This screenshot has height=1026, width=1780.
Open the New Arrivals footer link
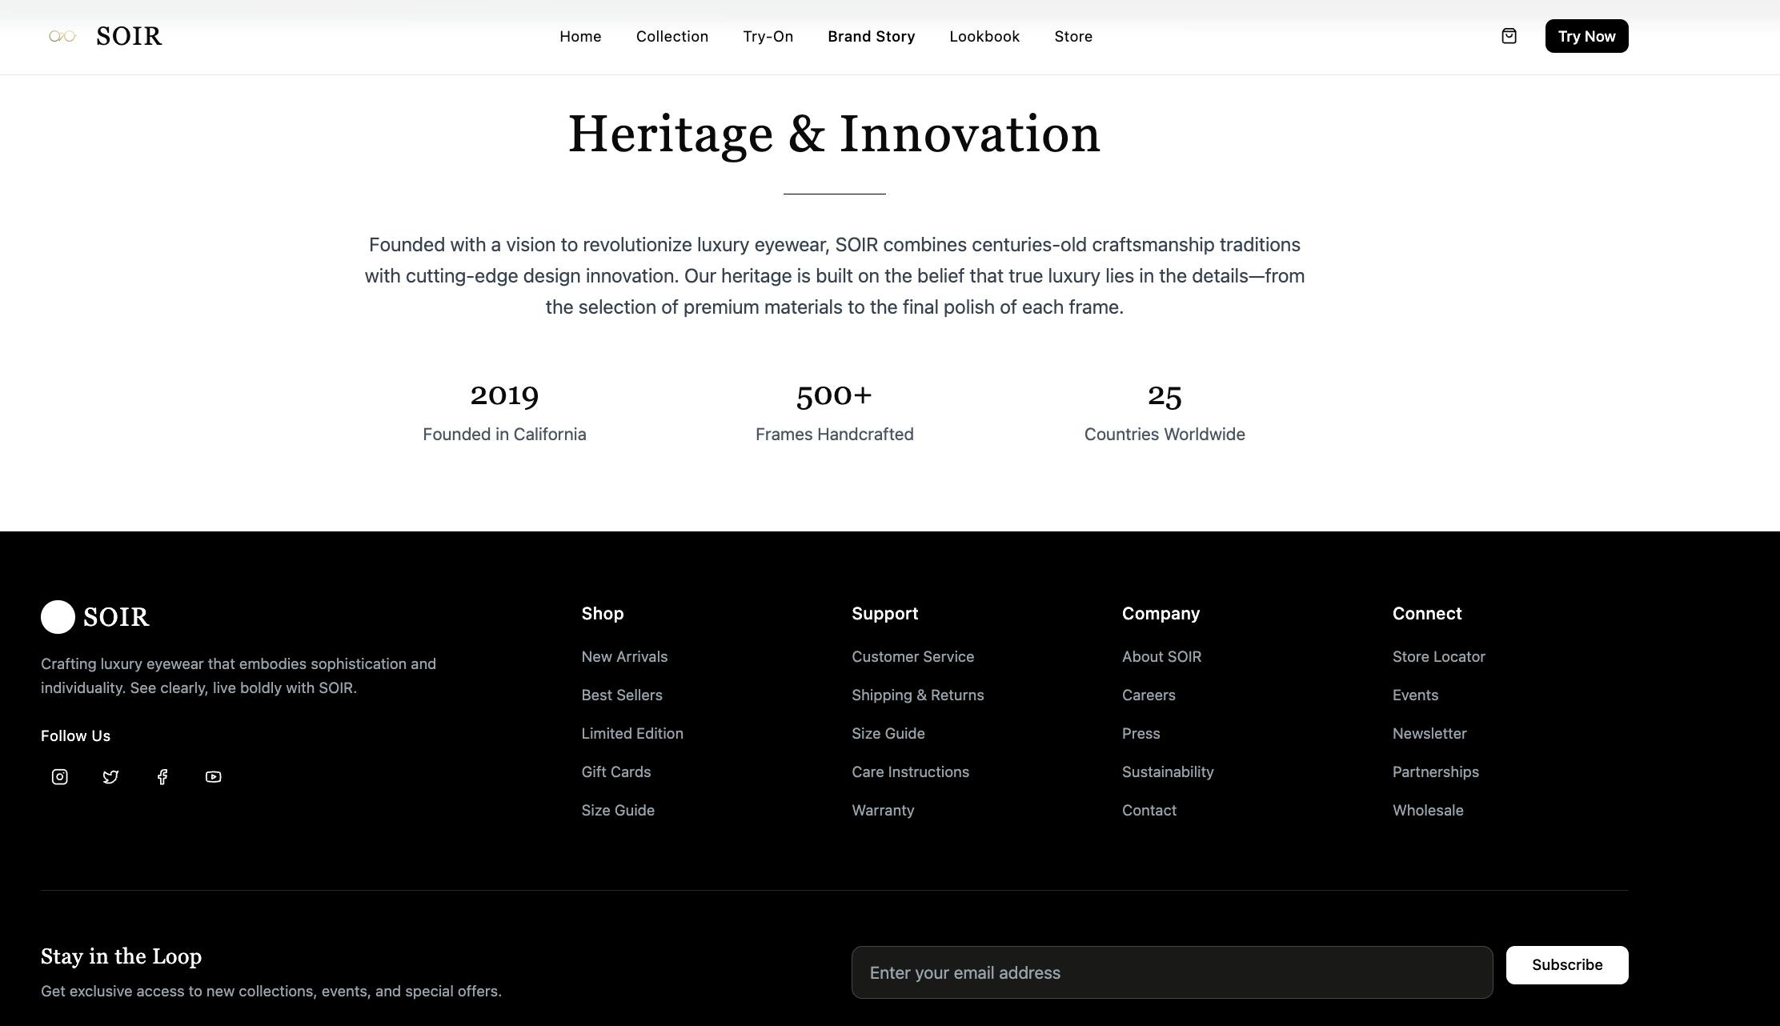[x=624, y=657]
